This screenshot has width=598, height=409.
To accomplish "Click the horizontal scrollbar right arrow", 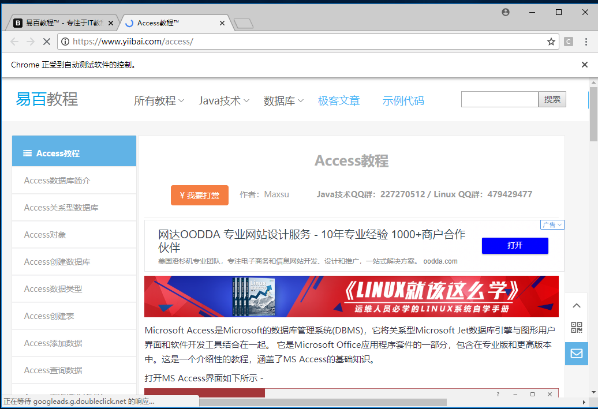I will [x=584, y=402].
